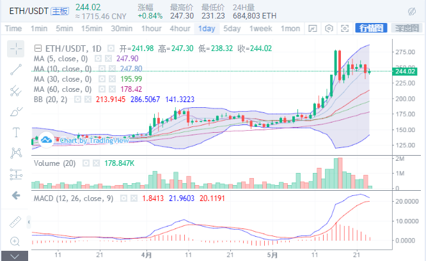426x261 pixels.
Task: Open settings for MA (10, close, 0)
Action: tap(102, 68)
